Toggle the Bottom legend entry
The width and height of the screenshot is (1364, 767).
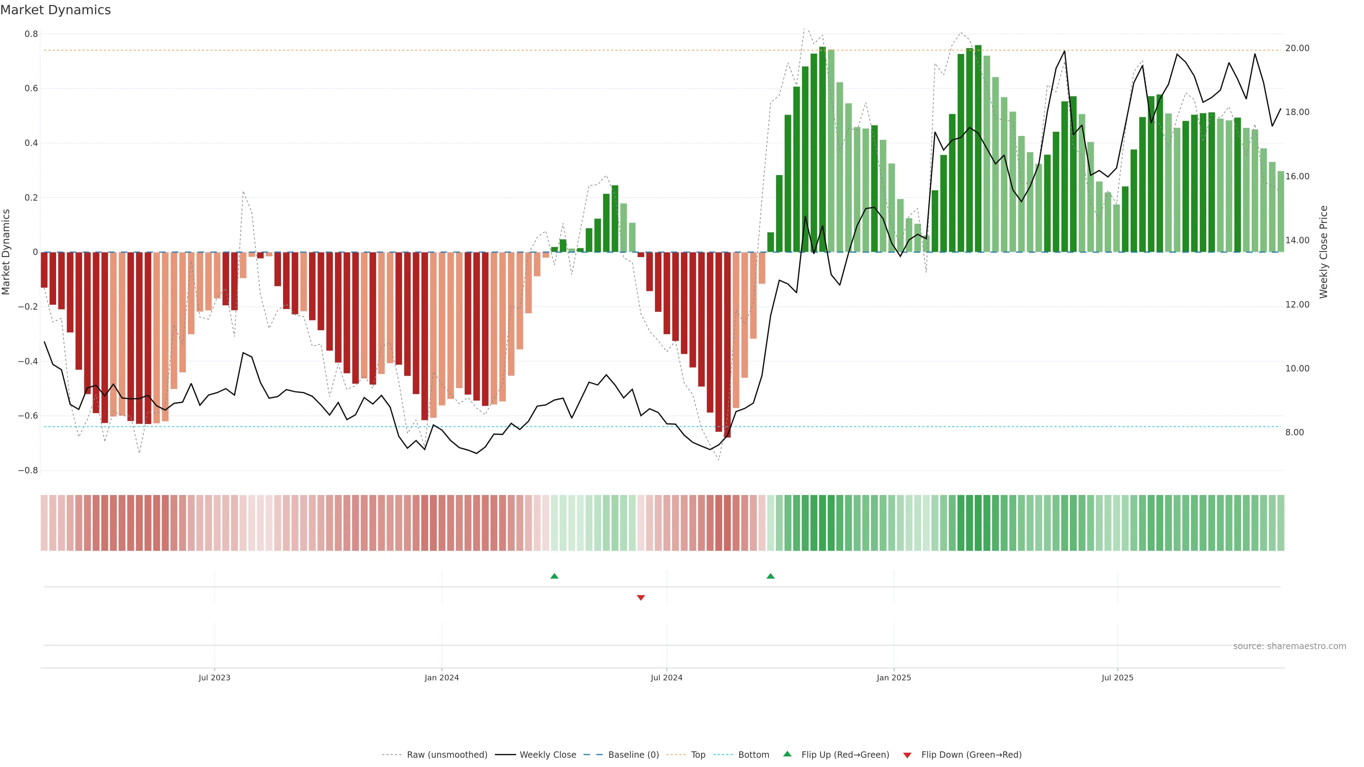click(x=753, y=755)
